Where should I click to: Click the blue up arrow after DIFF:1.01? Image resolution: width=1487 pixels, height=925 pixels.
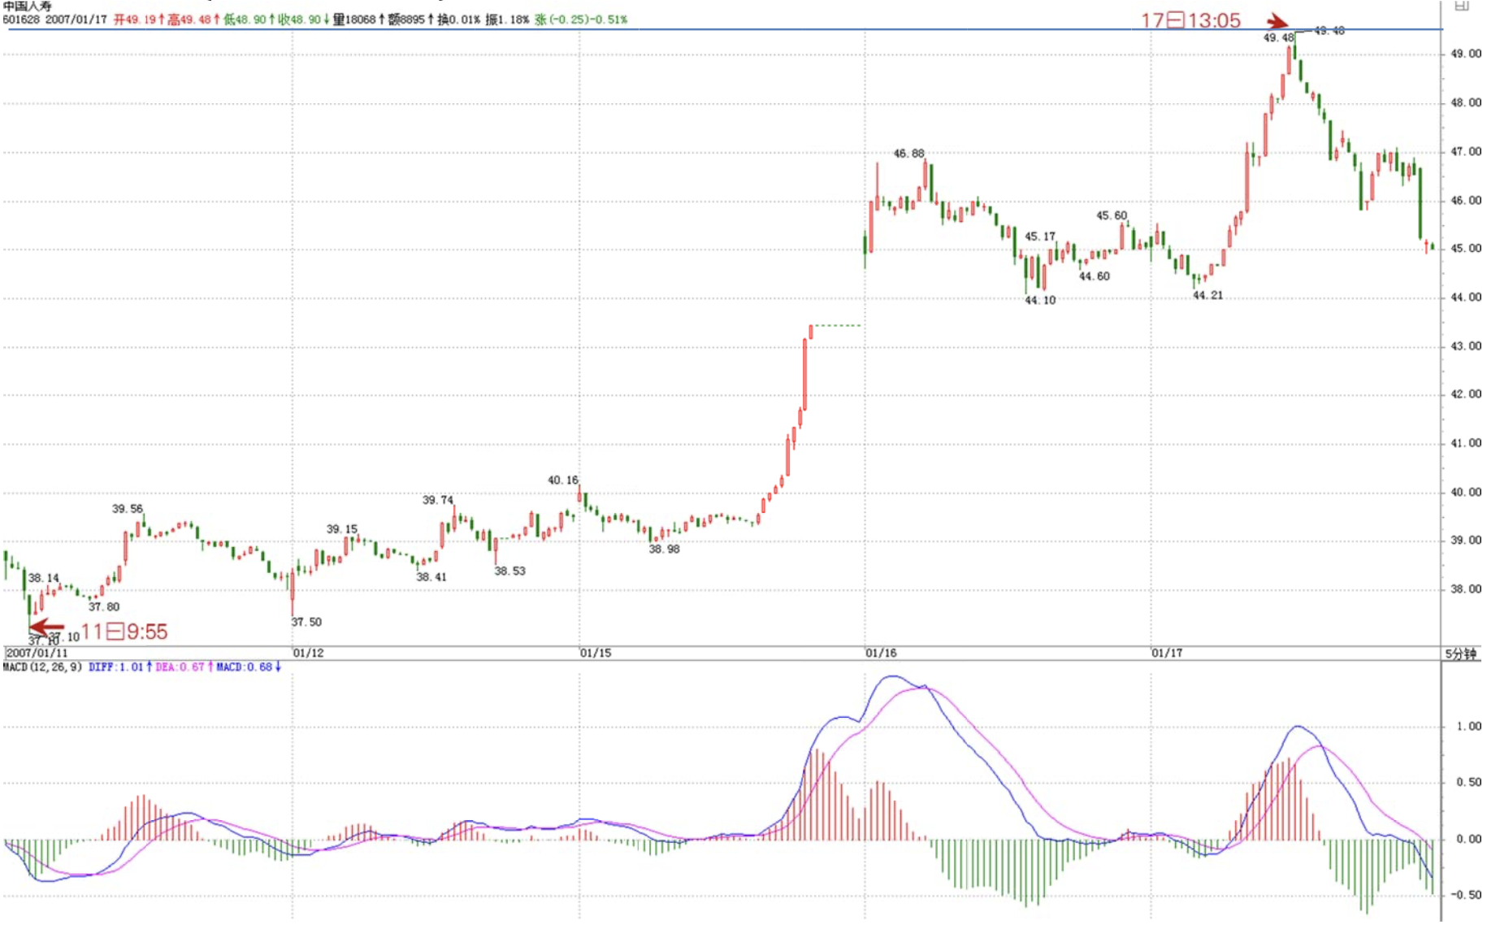(x=150, y=667)
